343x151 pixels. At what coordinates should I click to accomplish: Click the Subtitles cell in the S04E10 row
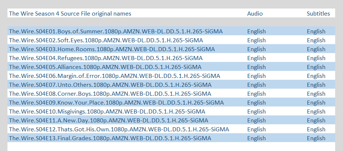coord(316,112)
